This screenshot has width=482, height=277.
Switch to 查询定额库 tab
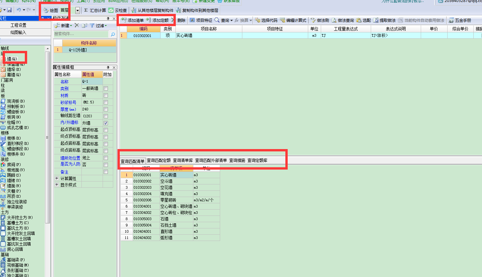(257, 161)
